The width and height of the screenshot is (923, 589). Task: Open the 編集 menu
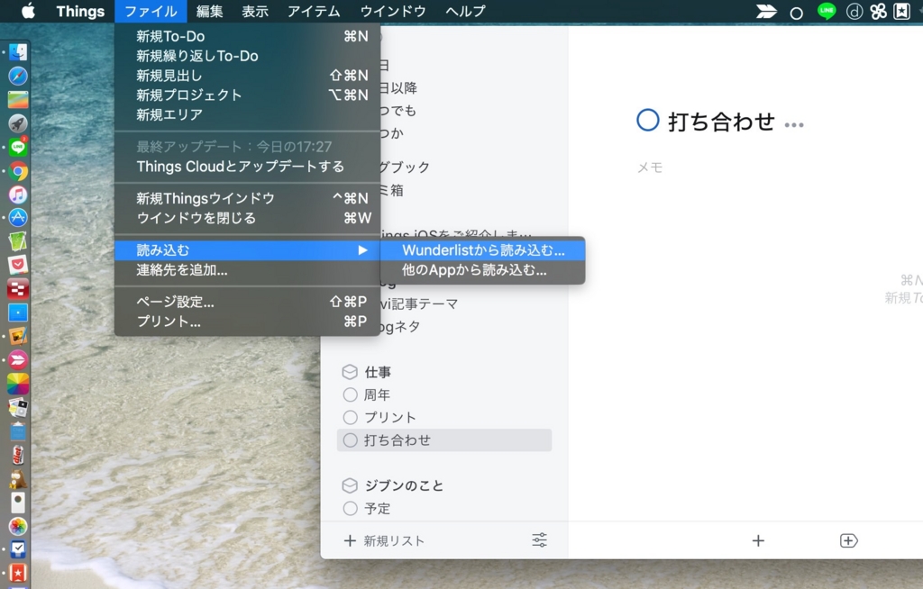click(209, 11)
